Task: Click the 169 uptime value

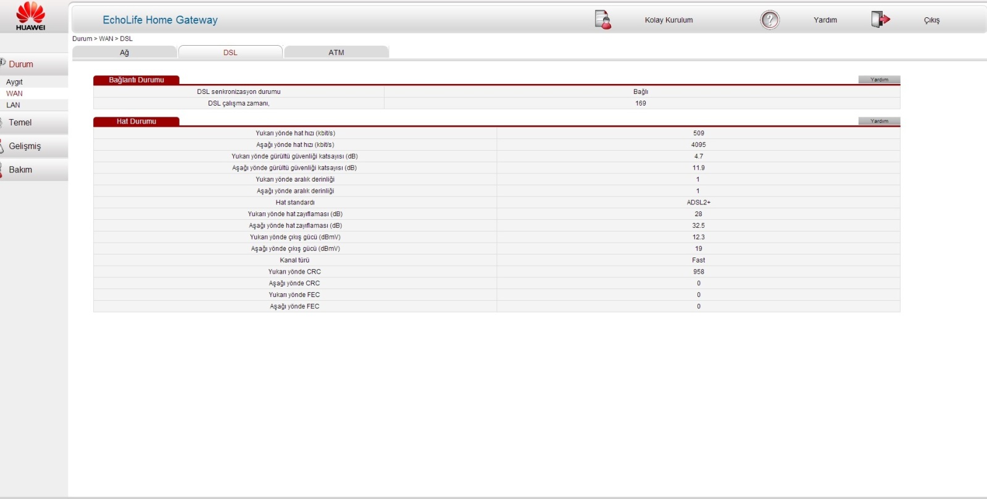Action: point(641,103)
